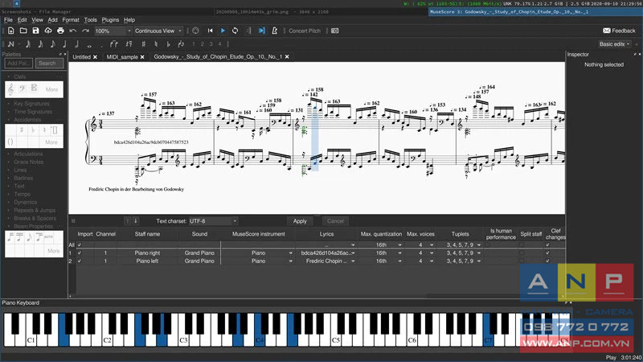
Task: Click the palette Search button
Action: pyautogui.click(x=49, y=64)
